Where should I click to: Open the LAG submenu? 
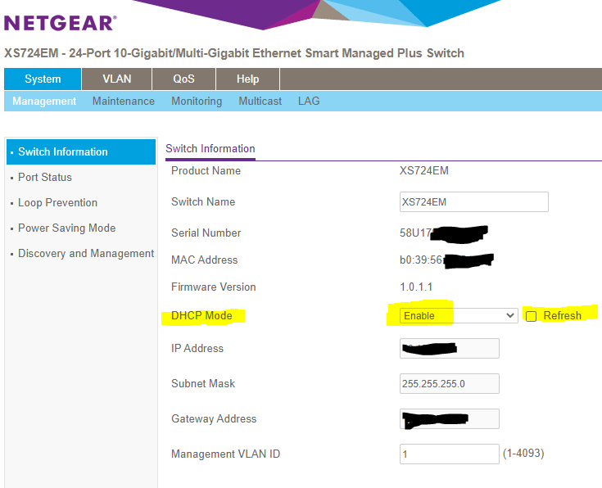309,102
